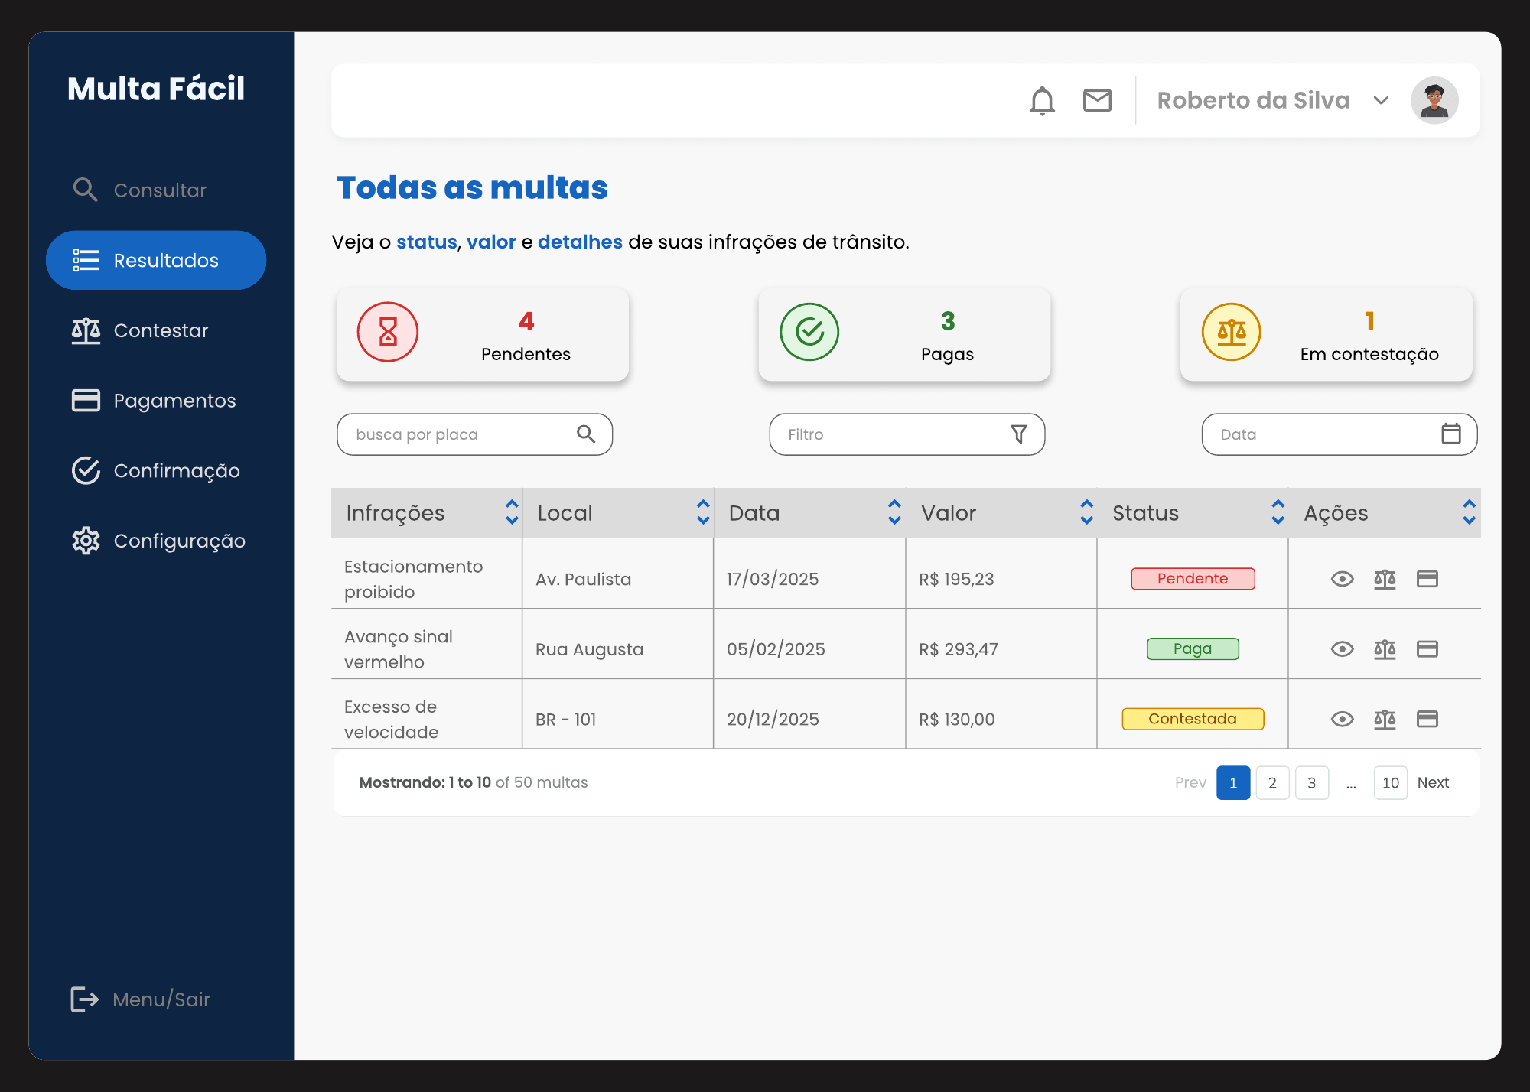Click the Menu/Sair logout icon
Viewport: 1530px width, 1092px height.
[x=84, y=999]
